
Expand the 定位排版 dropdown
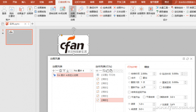(x=184, y=12)
